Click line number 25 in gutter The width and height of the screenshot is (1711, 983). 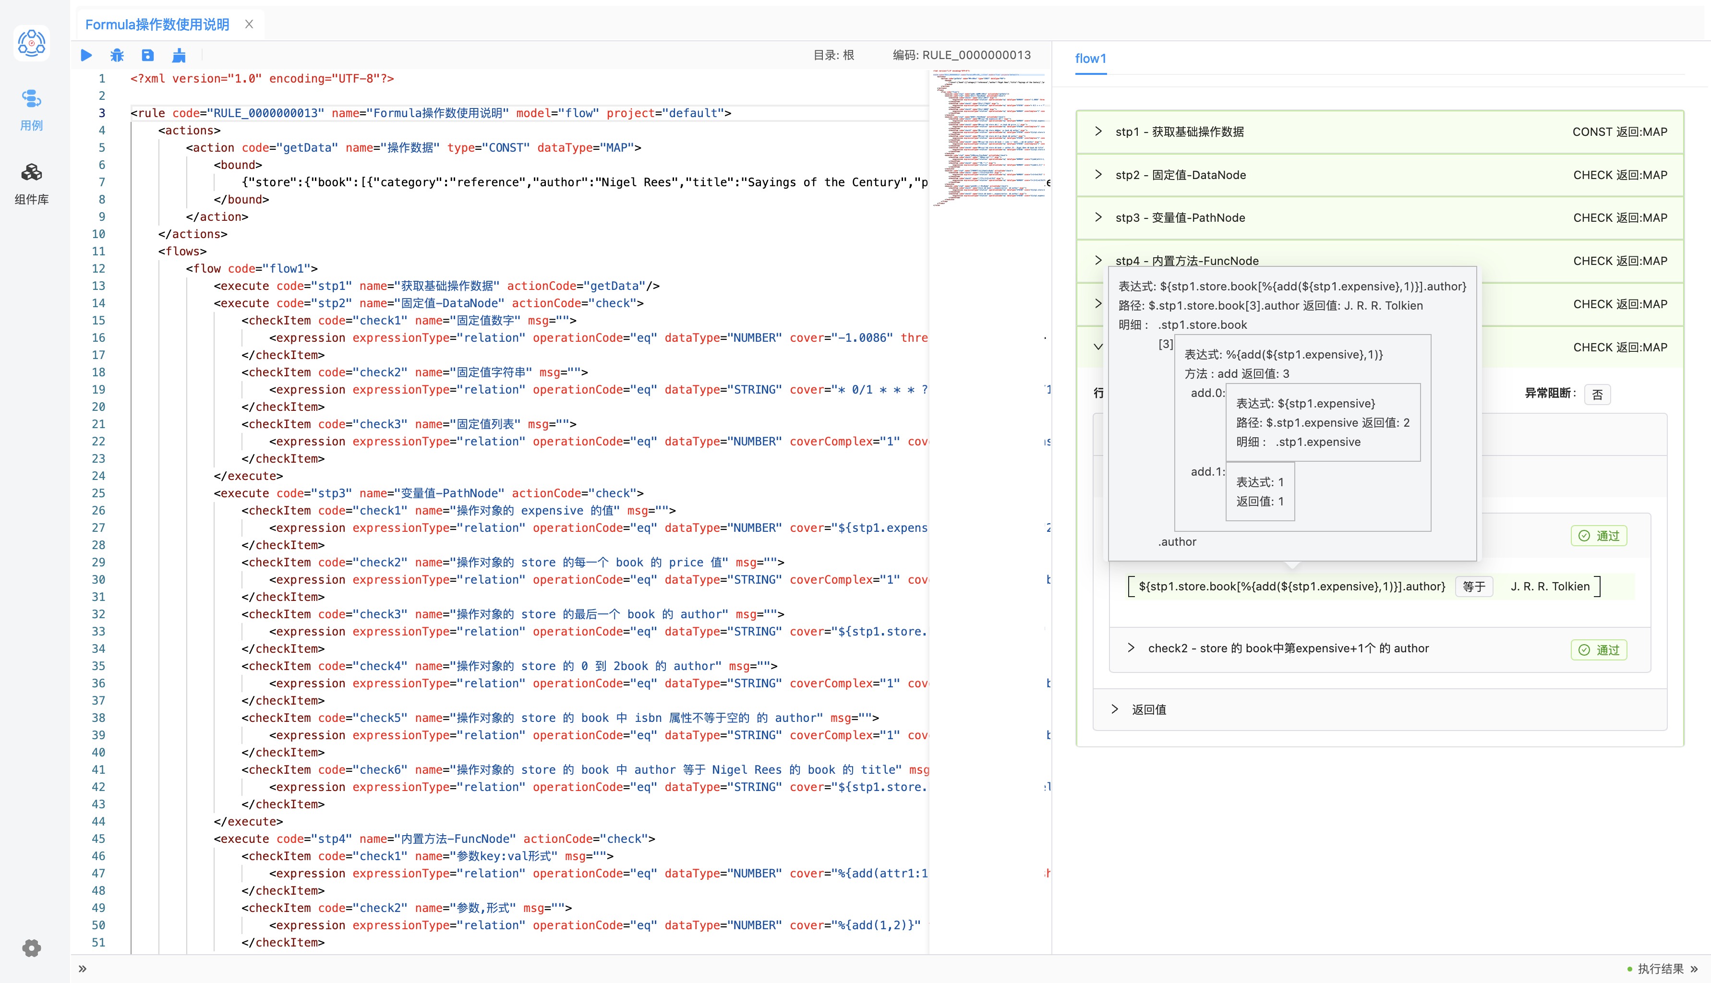98,493
